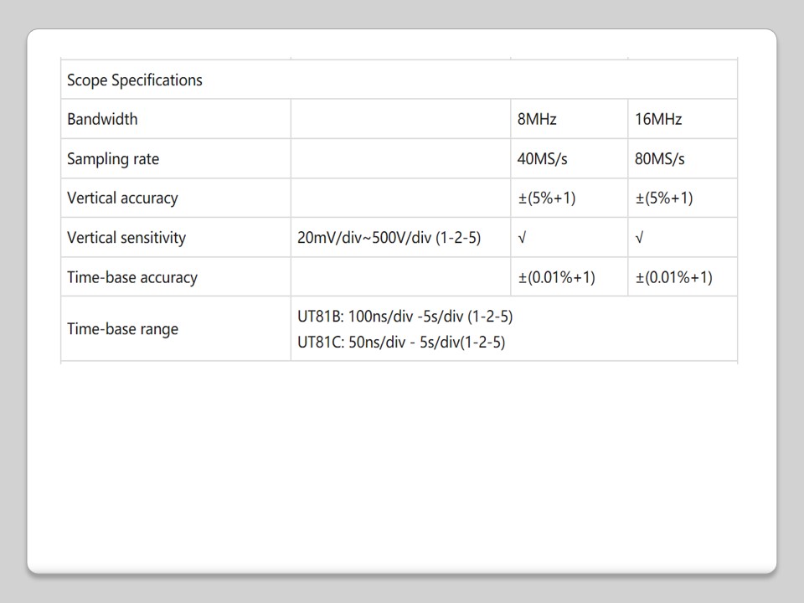Click the Scope Specifications header row
The width and height of the screenshot is (804, 603).
click(x=135, y=80)
